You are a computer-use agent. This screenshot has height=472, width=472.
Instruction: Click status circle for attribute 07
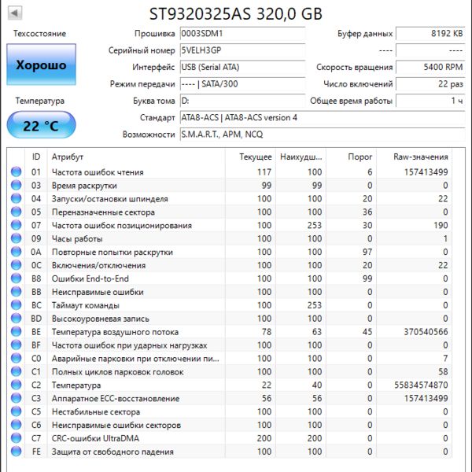[17, 225]
